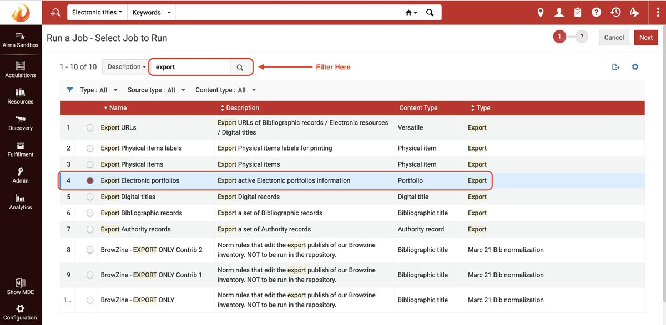Select BrowZine EXPORT ONLY Contrib 2 radio
Screen dimensions: 666x325
90,250
